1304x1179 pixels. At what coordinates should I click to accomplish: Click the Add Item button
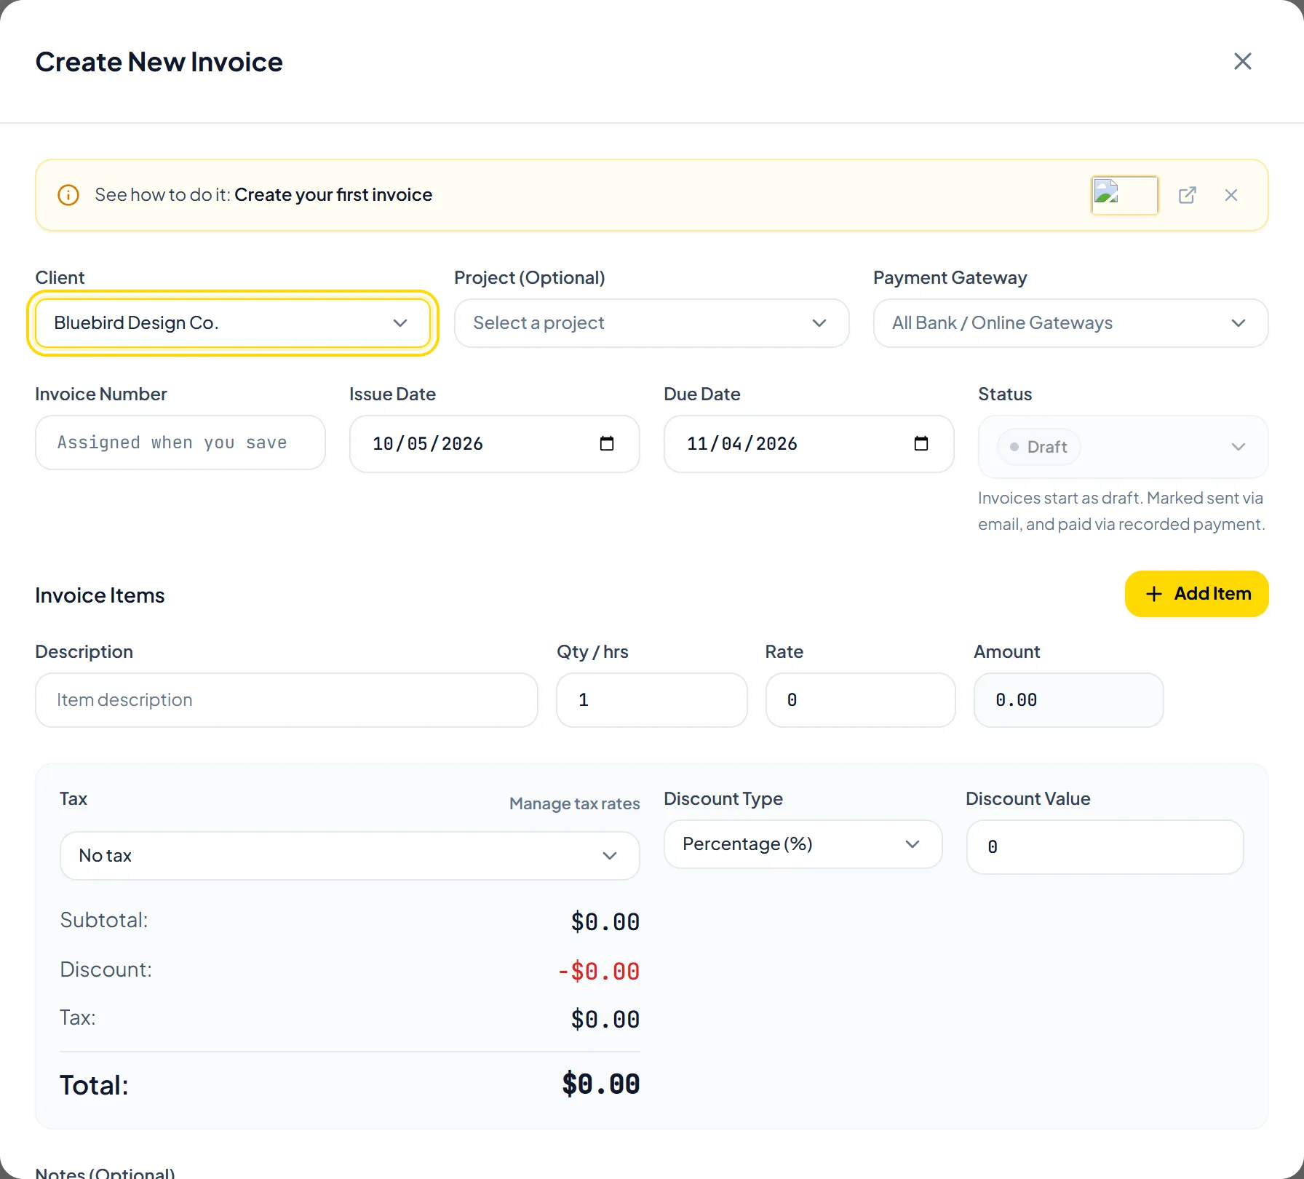[1196, 594]
